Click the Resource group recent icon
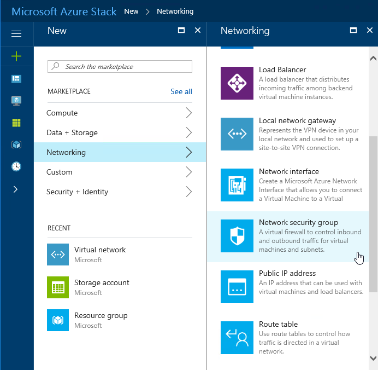 [58, 320]
